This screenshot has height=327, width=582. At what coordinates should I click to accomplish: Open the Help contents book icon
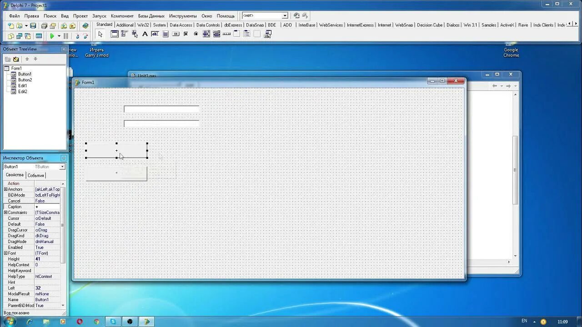coord(85,26)
